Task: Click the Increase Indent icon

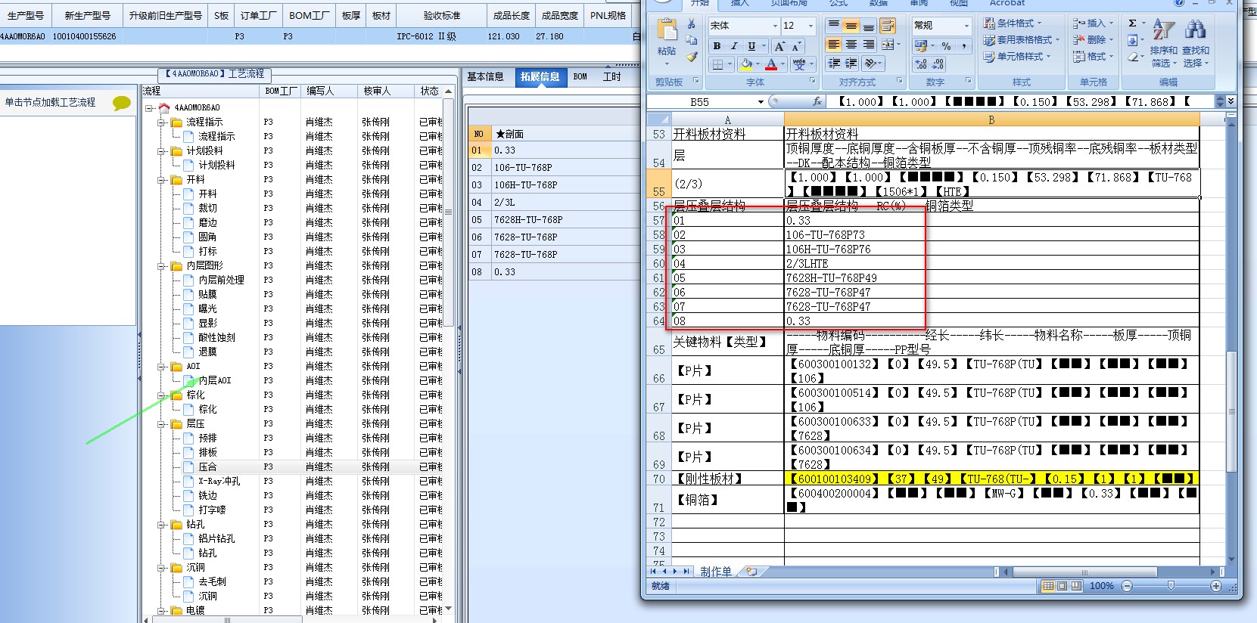Action: tap(851, 63)
